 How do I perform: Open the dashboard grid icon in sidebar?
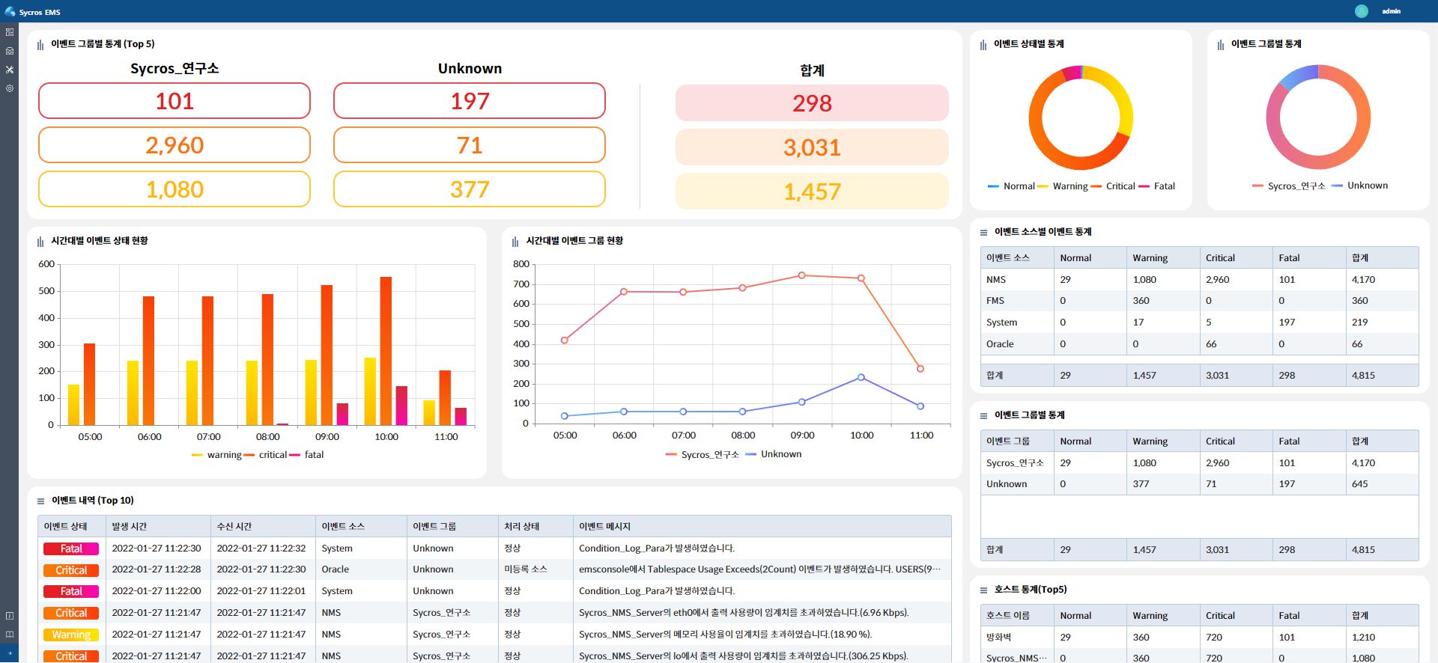10,32
